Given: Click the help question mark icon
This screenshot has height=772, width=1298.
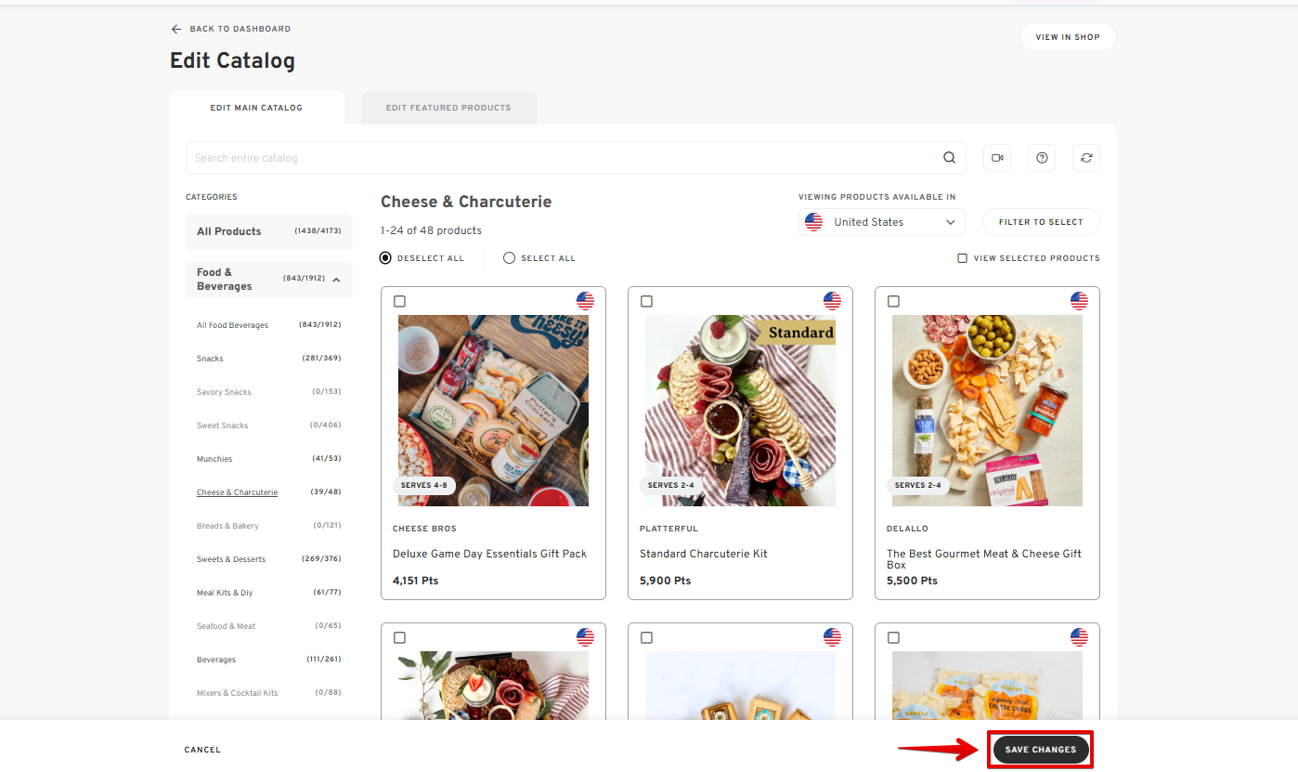Looking at the screenshot, I should click(x=1042, y=158).
